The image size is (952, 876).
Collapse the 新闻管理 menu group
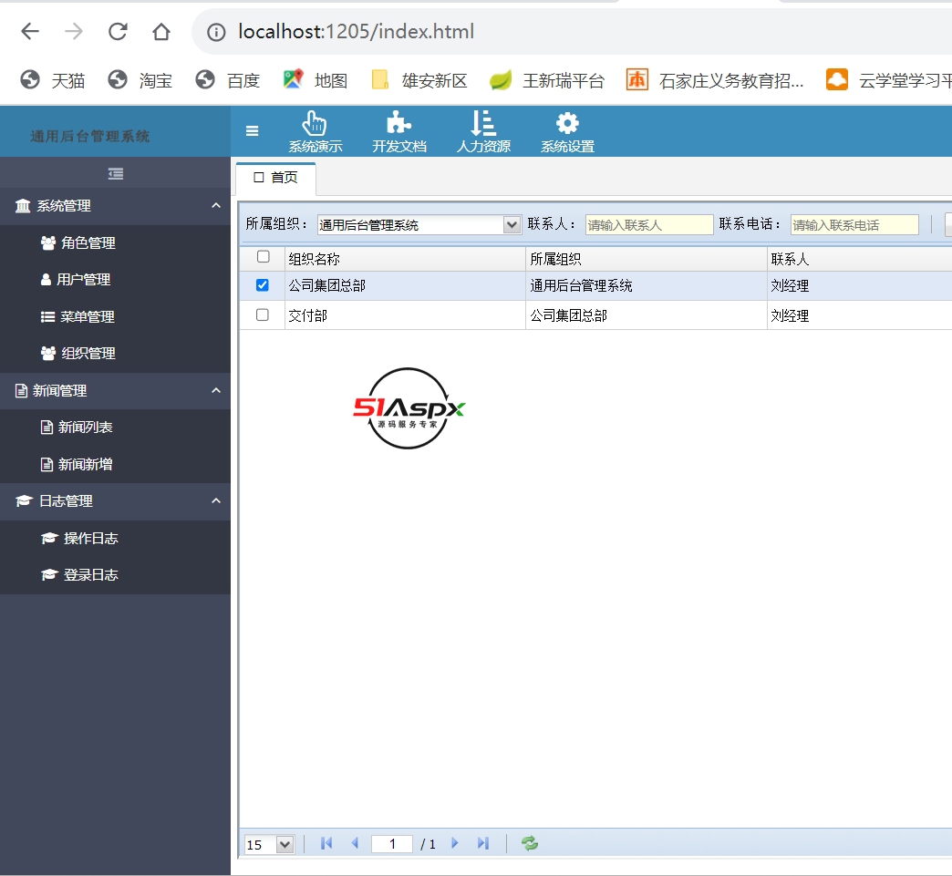click(116, 390)
